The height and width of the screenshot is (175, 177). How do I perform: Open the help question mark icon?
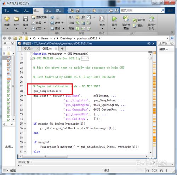(x=116, y=11)
